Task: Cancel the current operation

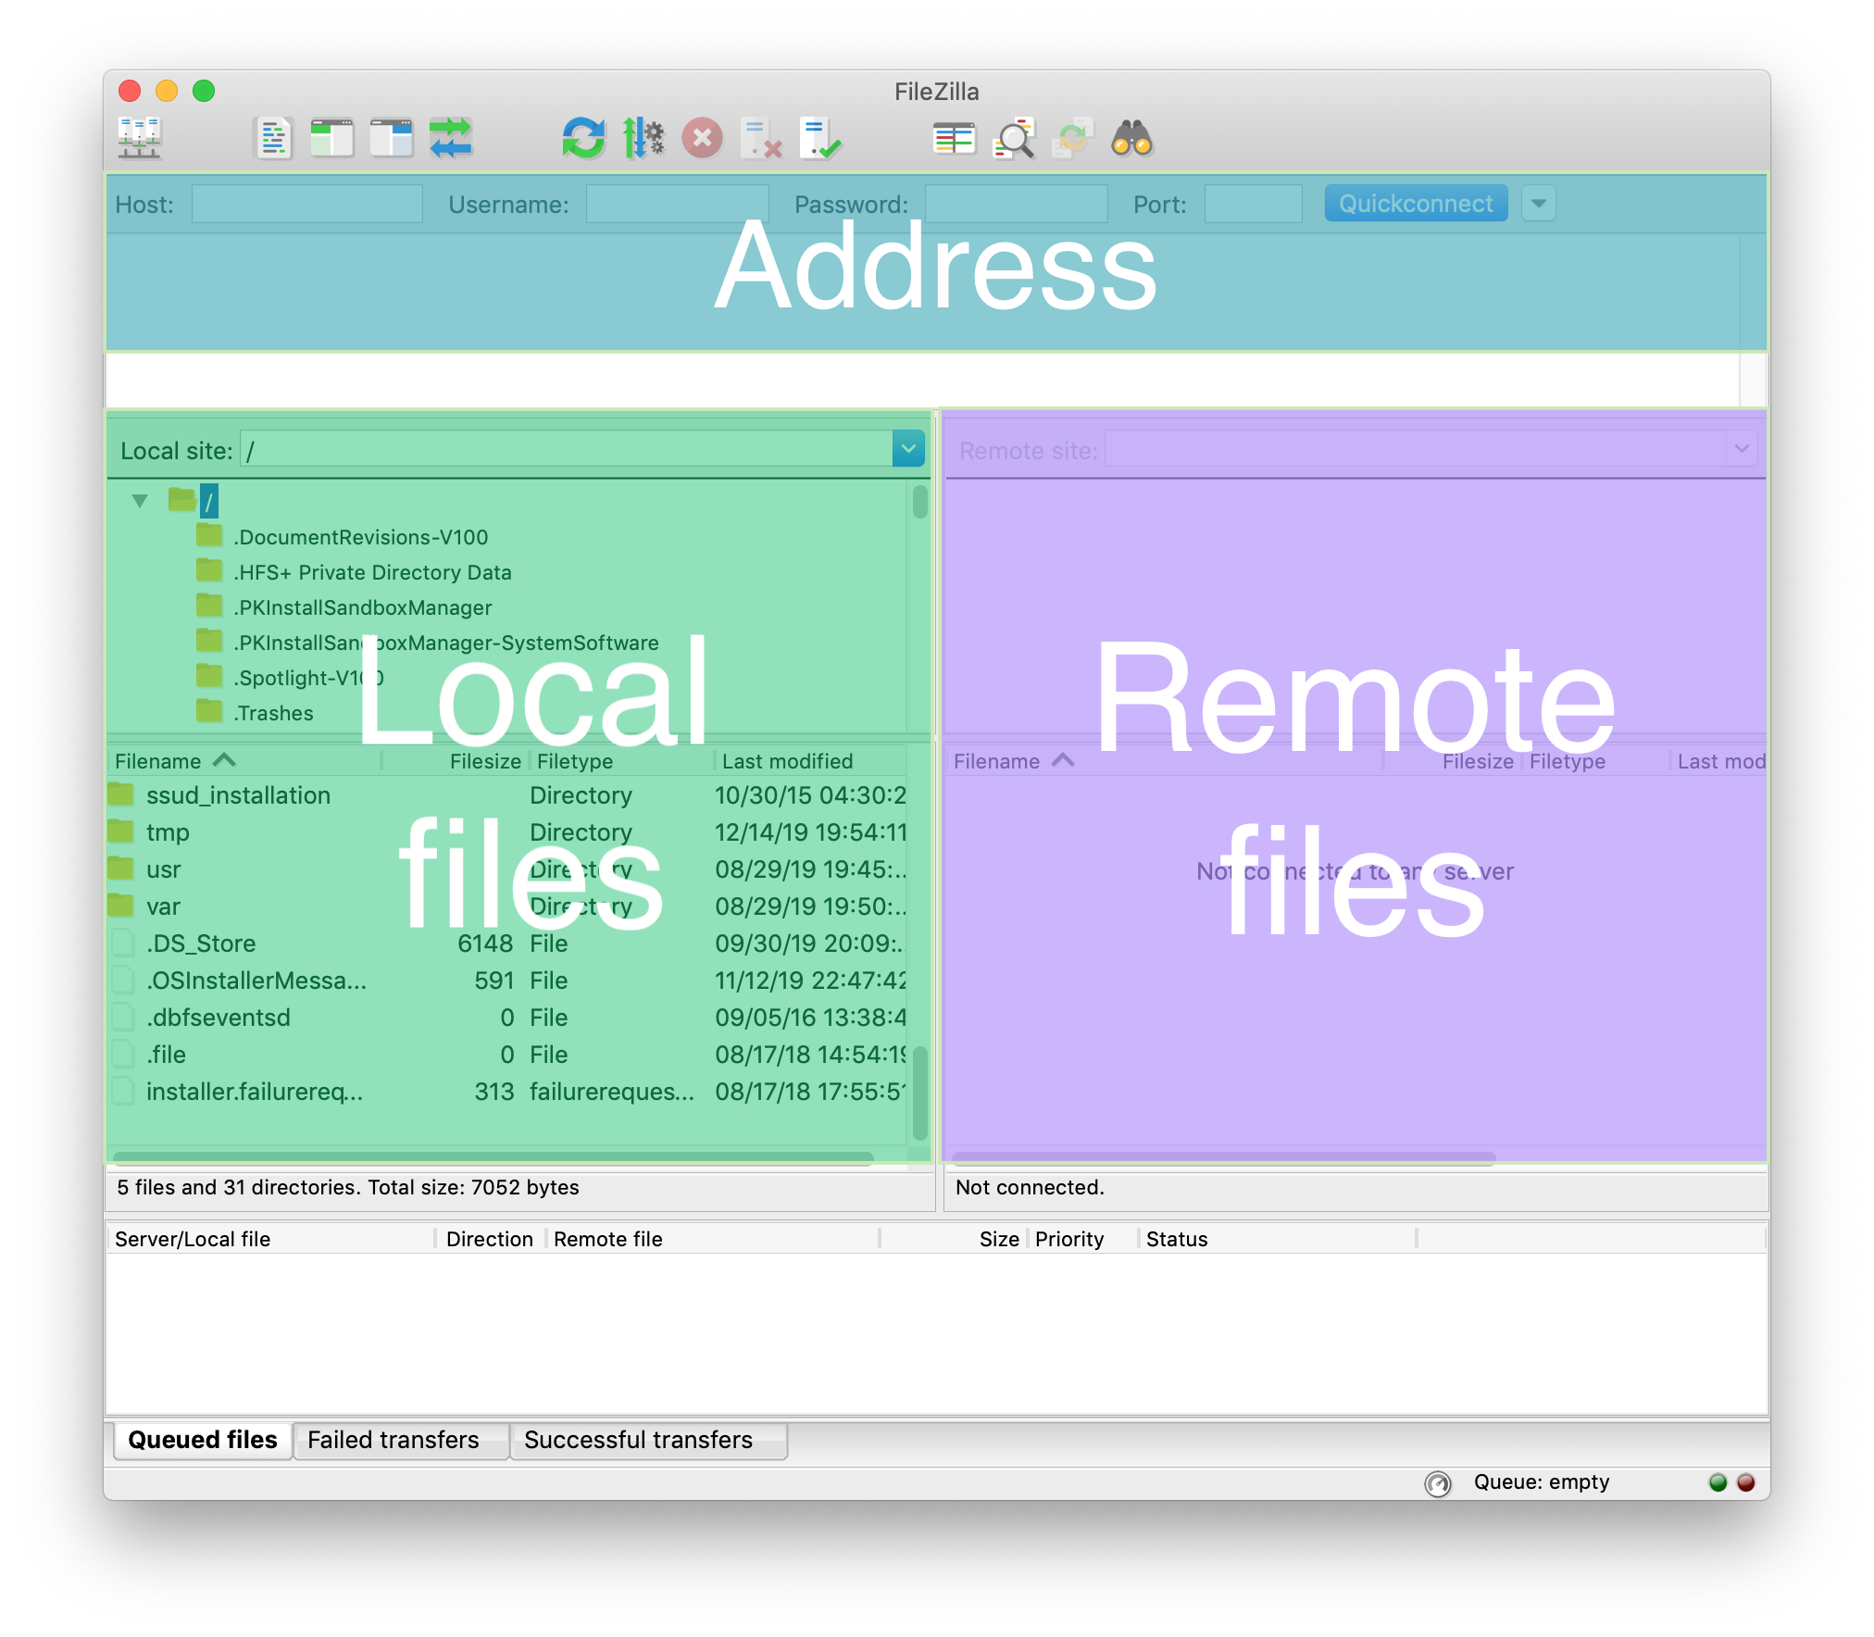Action: (703, 139)
